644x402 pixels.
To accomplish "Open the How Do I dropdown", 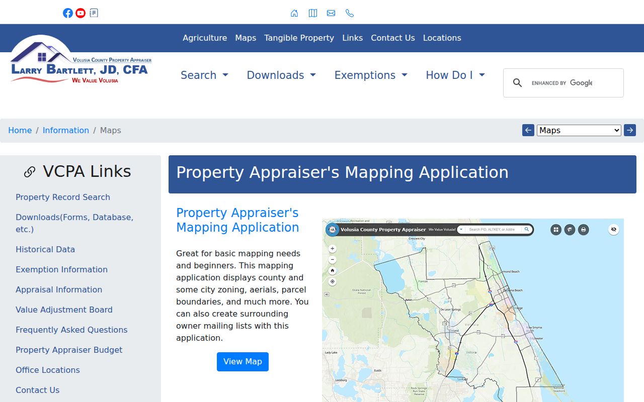I will click(x=455, y=75).
